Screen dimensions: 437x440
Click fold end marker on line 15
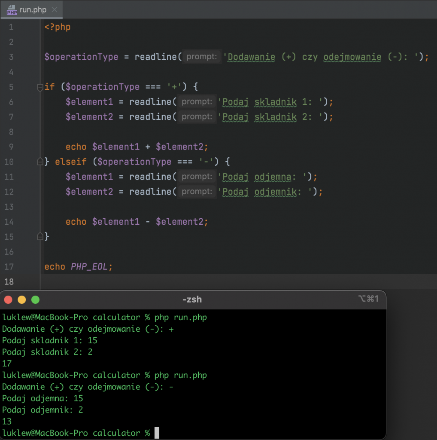(x=40, y=237)
